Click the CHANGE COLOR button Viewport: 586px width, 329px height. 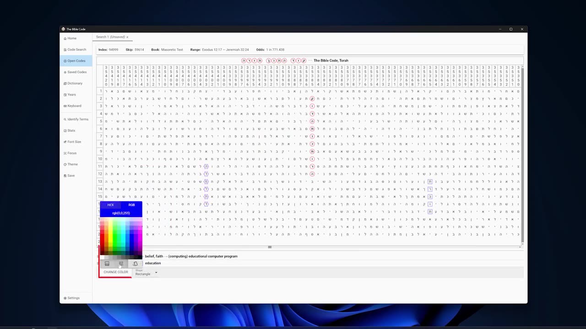point(116,272)
